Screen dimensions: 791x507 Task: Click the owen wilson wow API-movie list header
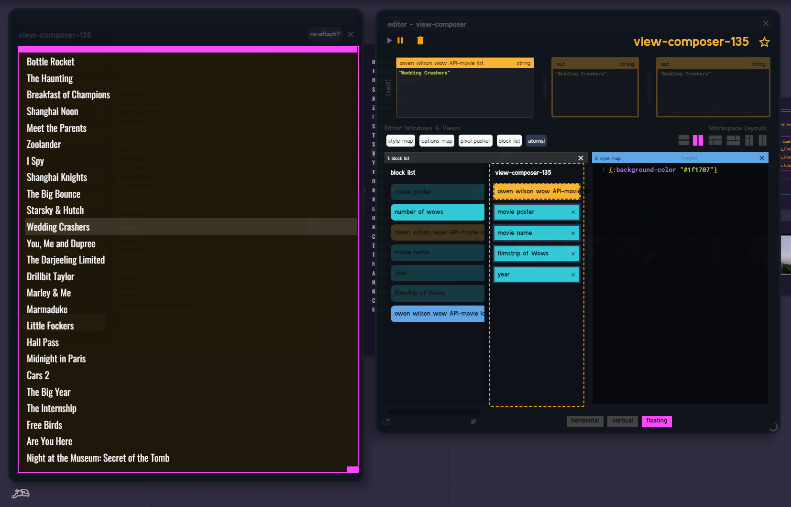click(465, 63)
